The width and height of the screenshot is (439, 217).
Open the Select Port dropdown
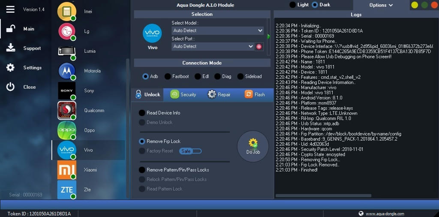[x=213, y=46]
